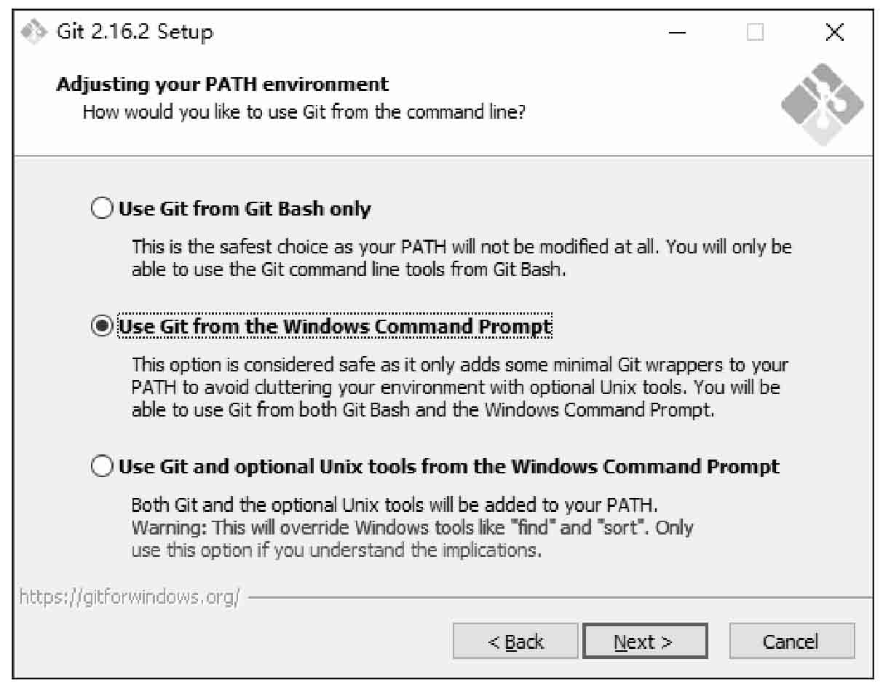The width and height of the screenshot is (883, 686).
Task: Click the warning text about 'find' and 'sort'
Action: 412,527
